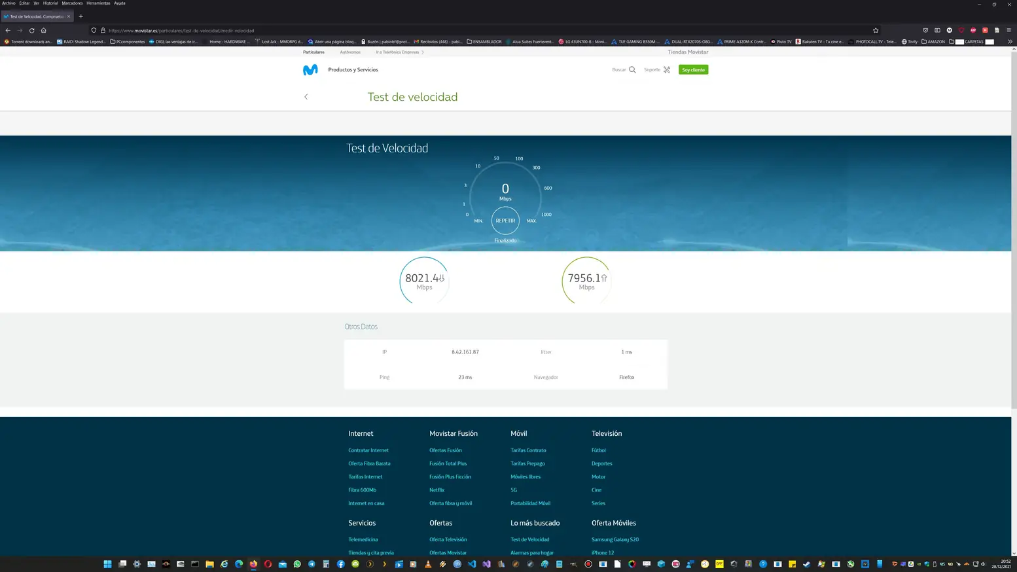The width and height of the screenshot is (1017, 572).
Task: Open Historial menu
Action: 50,3
